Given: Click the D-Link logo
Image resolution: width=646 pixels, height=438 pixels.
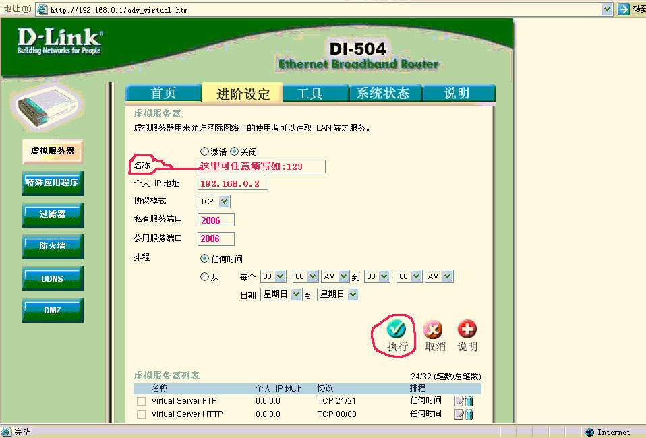Looking at the screenshot, I should 59,40.
